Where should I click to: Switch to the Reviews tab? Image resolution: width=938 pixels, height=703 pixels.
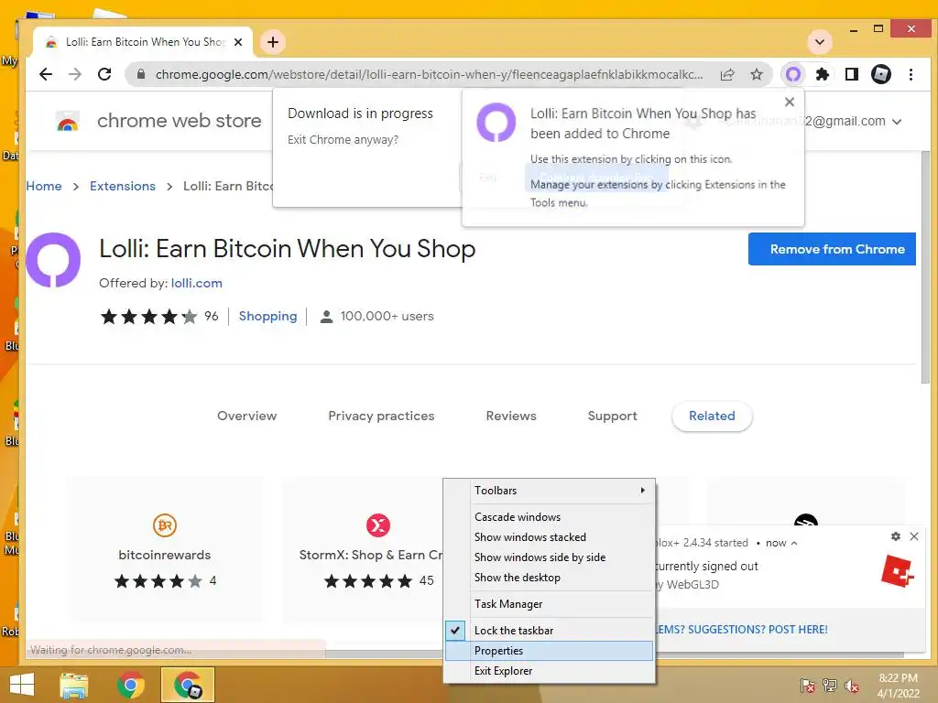click(511, 416)
